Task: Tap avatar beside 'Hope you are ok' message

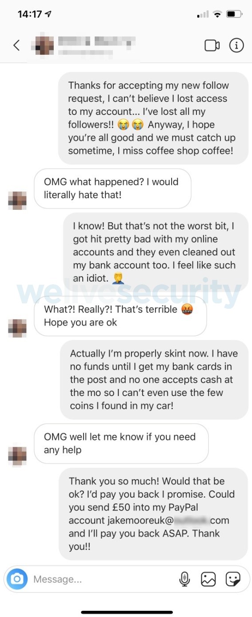Action: point(17,328)
